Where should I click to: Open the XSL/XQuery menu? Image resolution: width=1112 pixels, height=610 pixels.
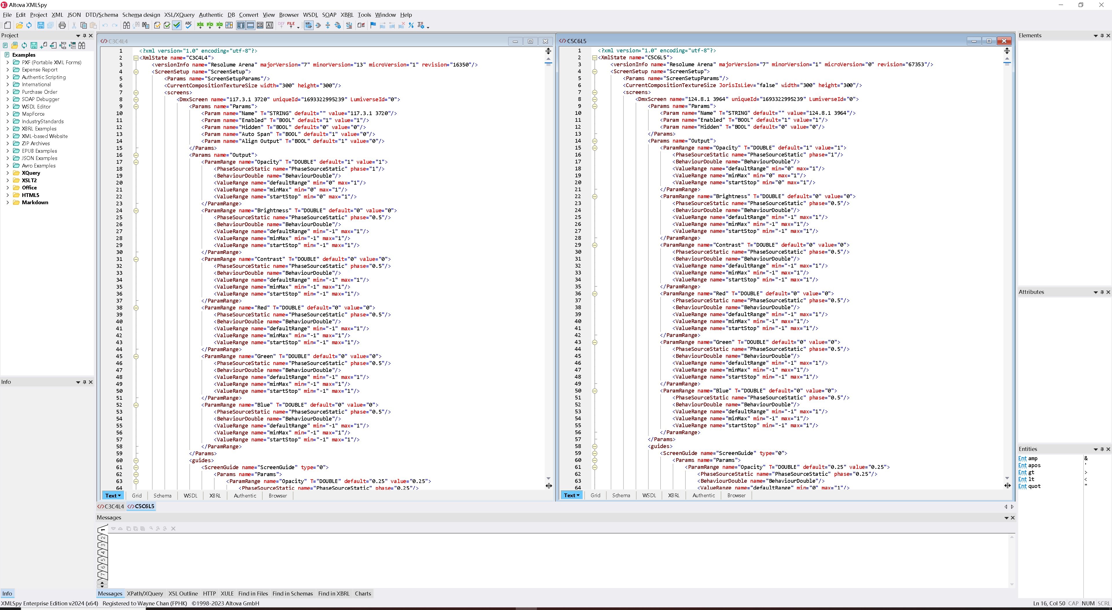(179, 15)
